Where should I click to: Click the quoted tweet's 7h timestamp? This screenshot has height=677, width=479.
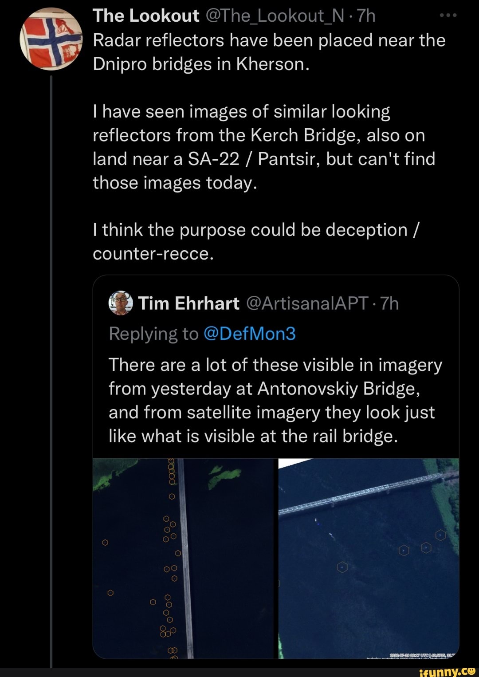[x=389, y=303]
